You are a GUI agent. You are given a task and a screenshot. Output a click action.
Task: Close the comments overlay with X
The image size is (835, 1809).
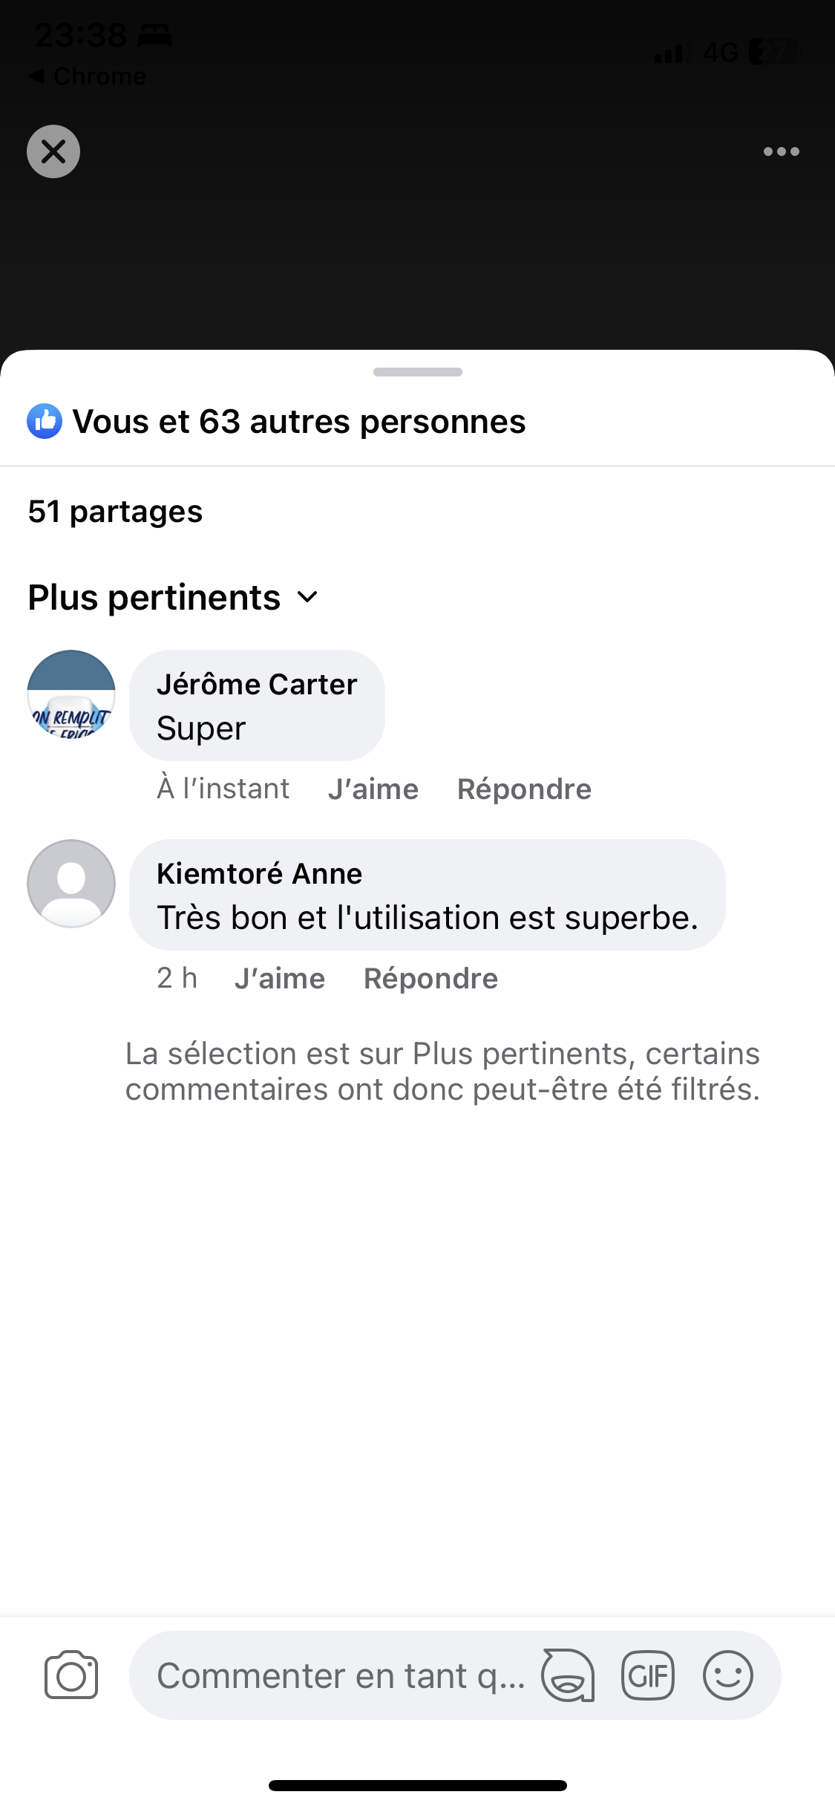click(53, 151)
